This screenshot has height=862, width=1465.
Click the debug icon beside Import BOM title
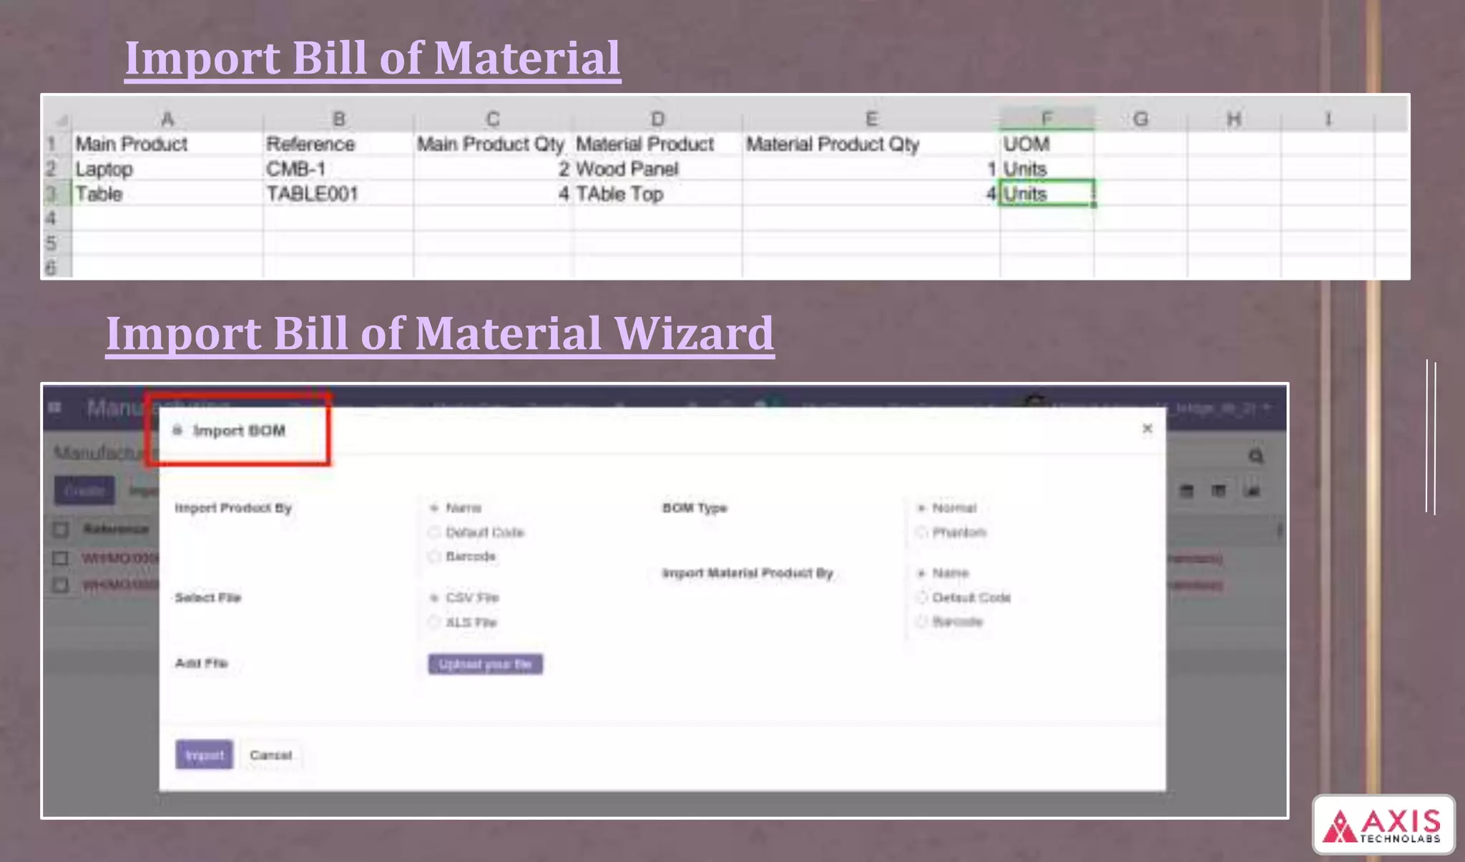pyautogui.click(x=177, y=430)
